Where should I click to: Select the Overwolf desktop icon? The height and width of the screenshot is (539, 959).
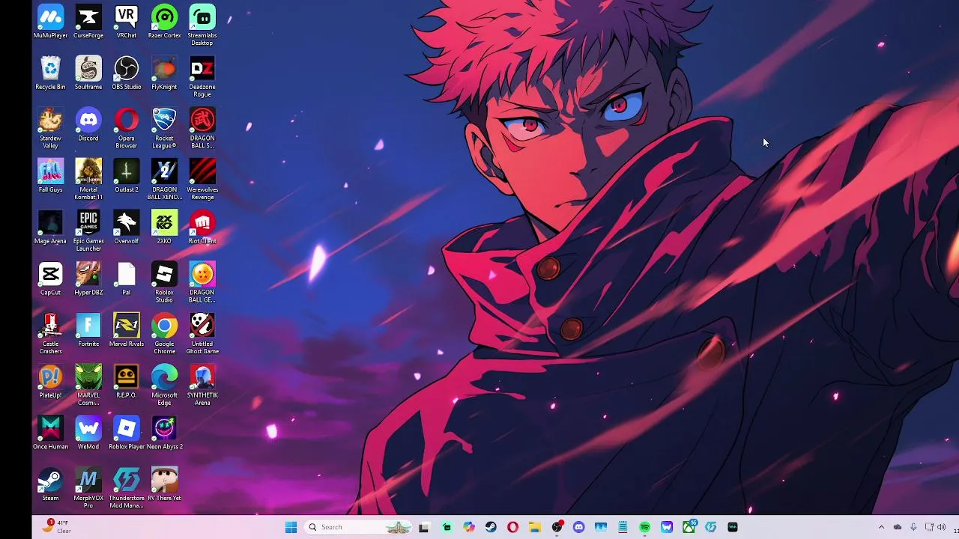pyautogui.click(x=127, y=228)
